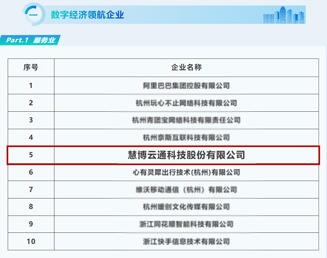Click row number 8 cell

[x=31, y=207]
